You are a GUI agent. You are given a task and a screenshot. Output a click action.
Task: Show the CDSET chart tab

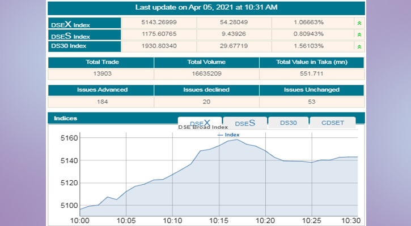point(333,123)
